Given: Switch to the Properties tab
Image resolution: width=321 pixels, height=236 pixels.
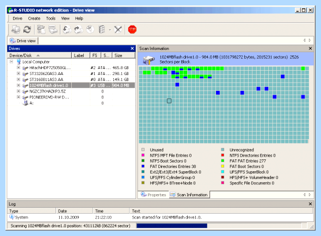Looking at the screenshot, I should pos(153,195).
